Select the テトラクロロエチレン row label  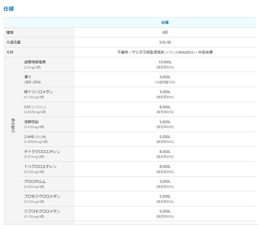click(42, 151)
